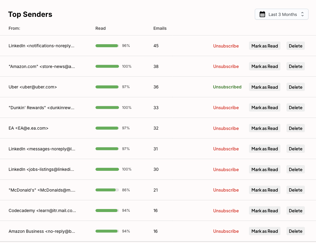Screen dimensions: 316x243
Task: Mark Amazon Business emails as read
Action: [x=264, y=231]
